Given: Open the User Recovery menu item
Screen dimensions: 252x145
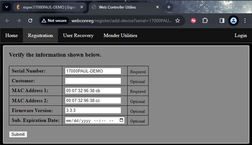Looking at the screenshot, I should click(x=78, y=35).
